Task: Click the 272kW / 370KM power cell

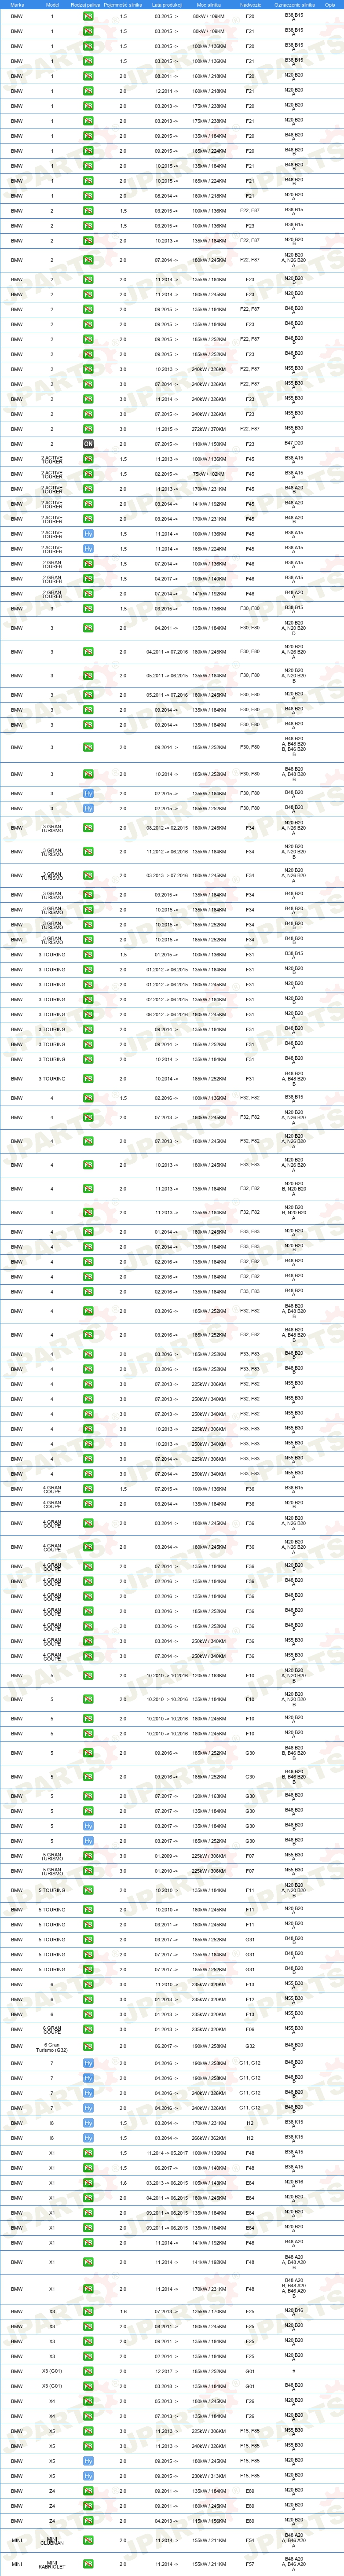Action: point(208,429)
